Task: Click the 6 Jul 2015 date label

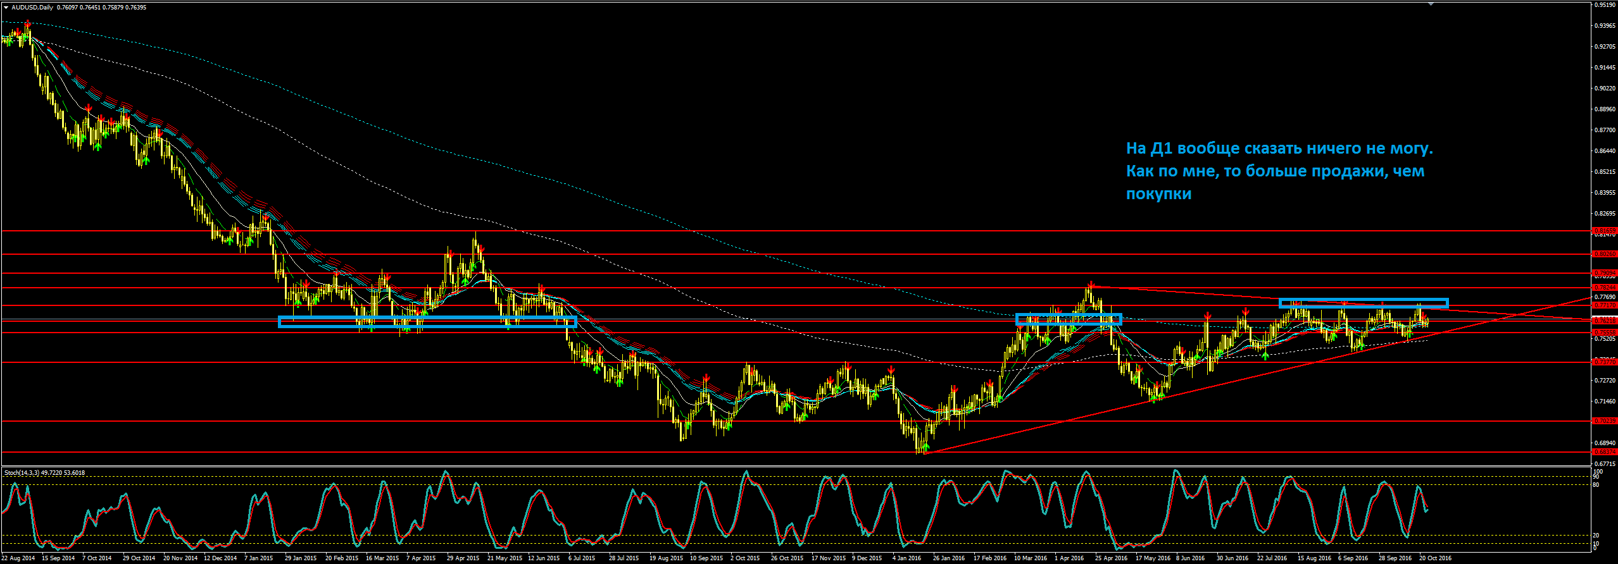Action: [582, 558]
